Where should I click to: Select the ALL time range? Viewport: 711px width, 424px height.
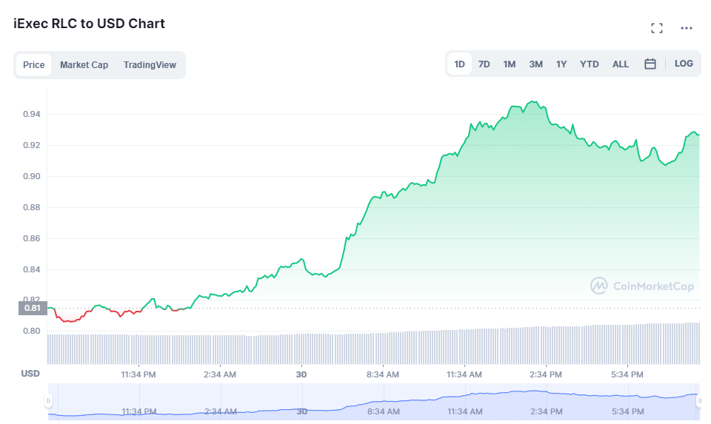621,64
